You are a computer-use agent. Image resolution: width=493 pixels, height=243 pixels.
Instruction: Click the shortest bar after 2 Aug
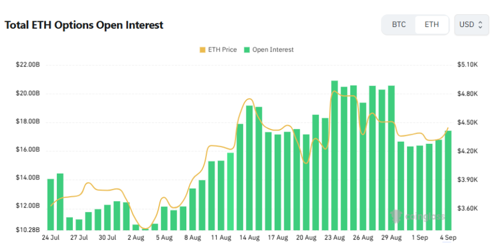[x=145, y=228]
